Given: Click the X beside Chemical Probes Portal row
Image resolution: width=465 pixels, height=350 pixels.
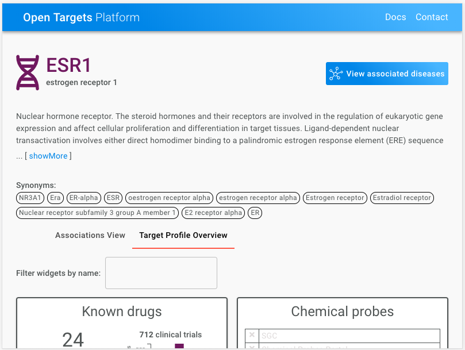Looking at the screenshot, I should 252,347.
